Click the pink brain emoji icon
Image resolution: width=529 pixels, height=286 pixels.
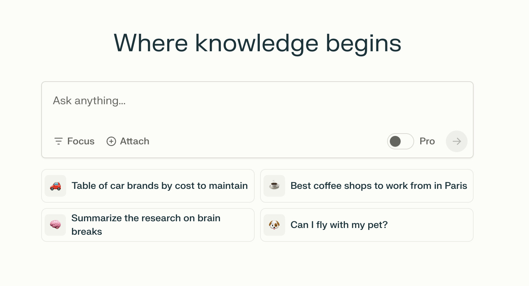point(55,225)
